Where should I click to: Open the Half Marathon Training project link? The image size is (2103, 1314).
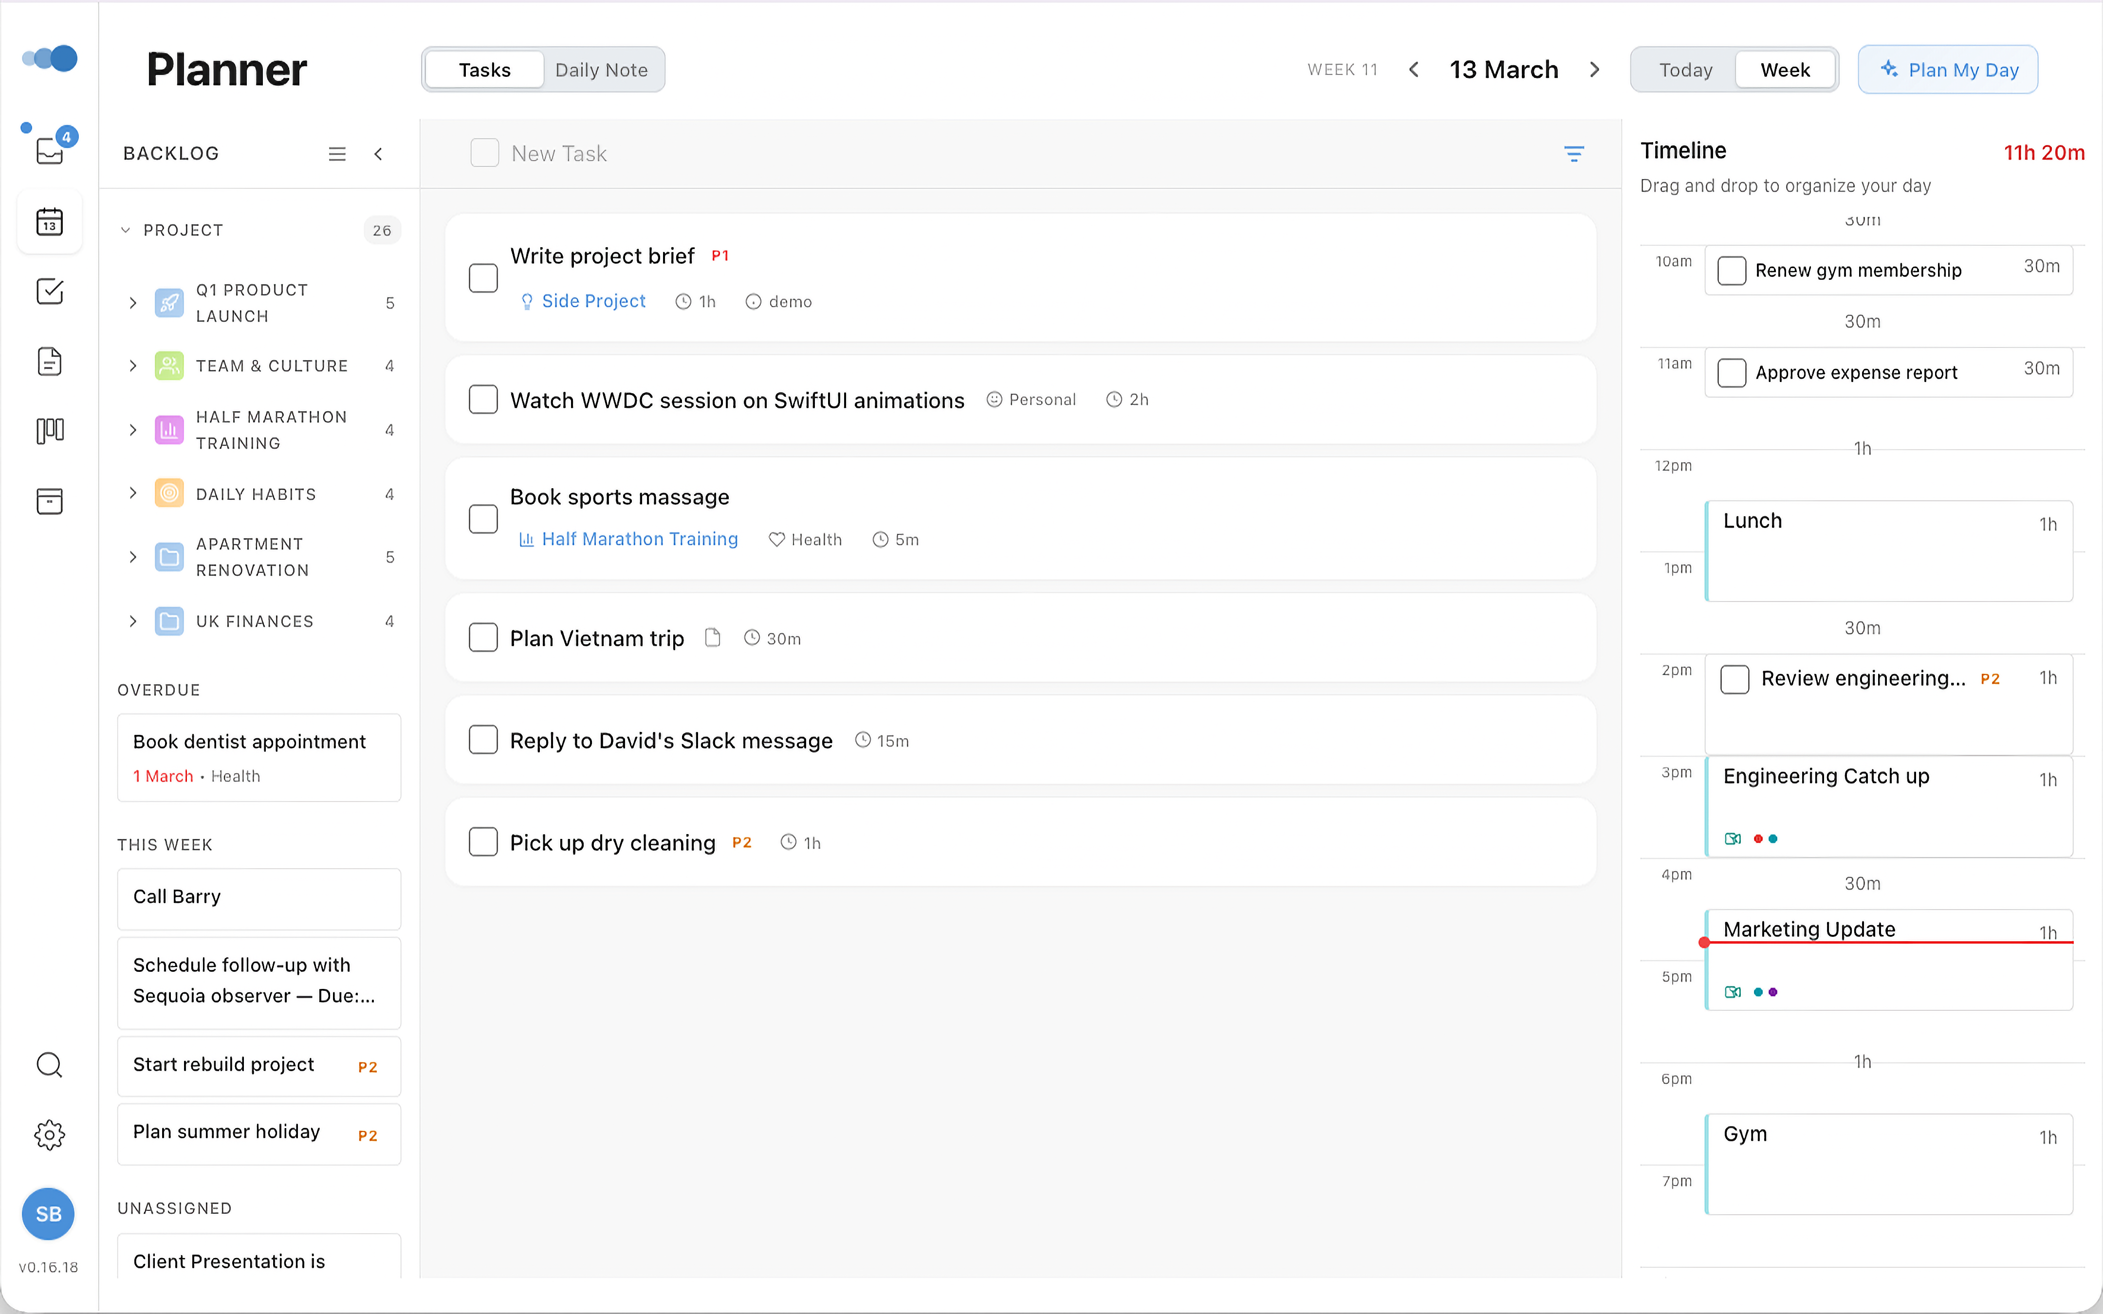(x=639, y=539)
